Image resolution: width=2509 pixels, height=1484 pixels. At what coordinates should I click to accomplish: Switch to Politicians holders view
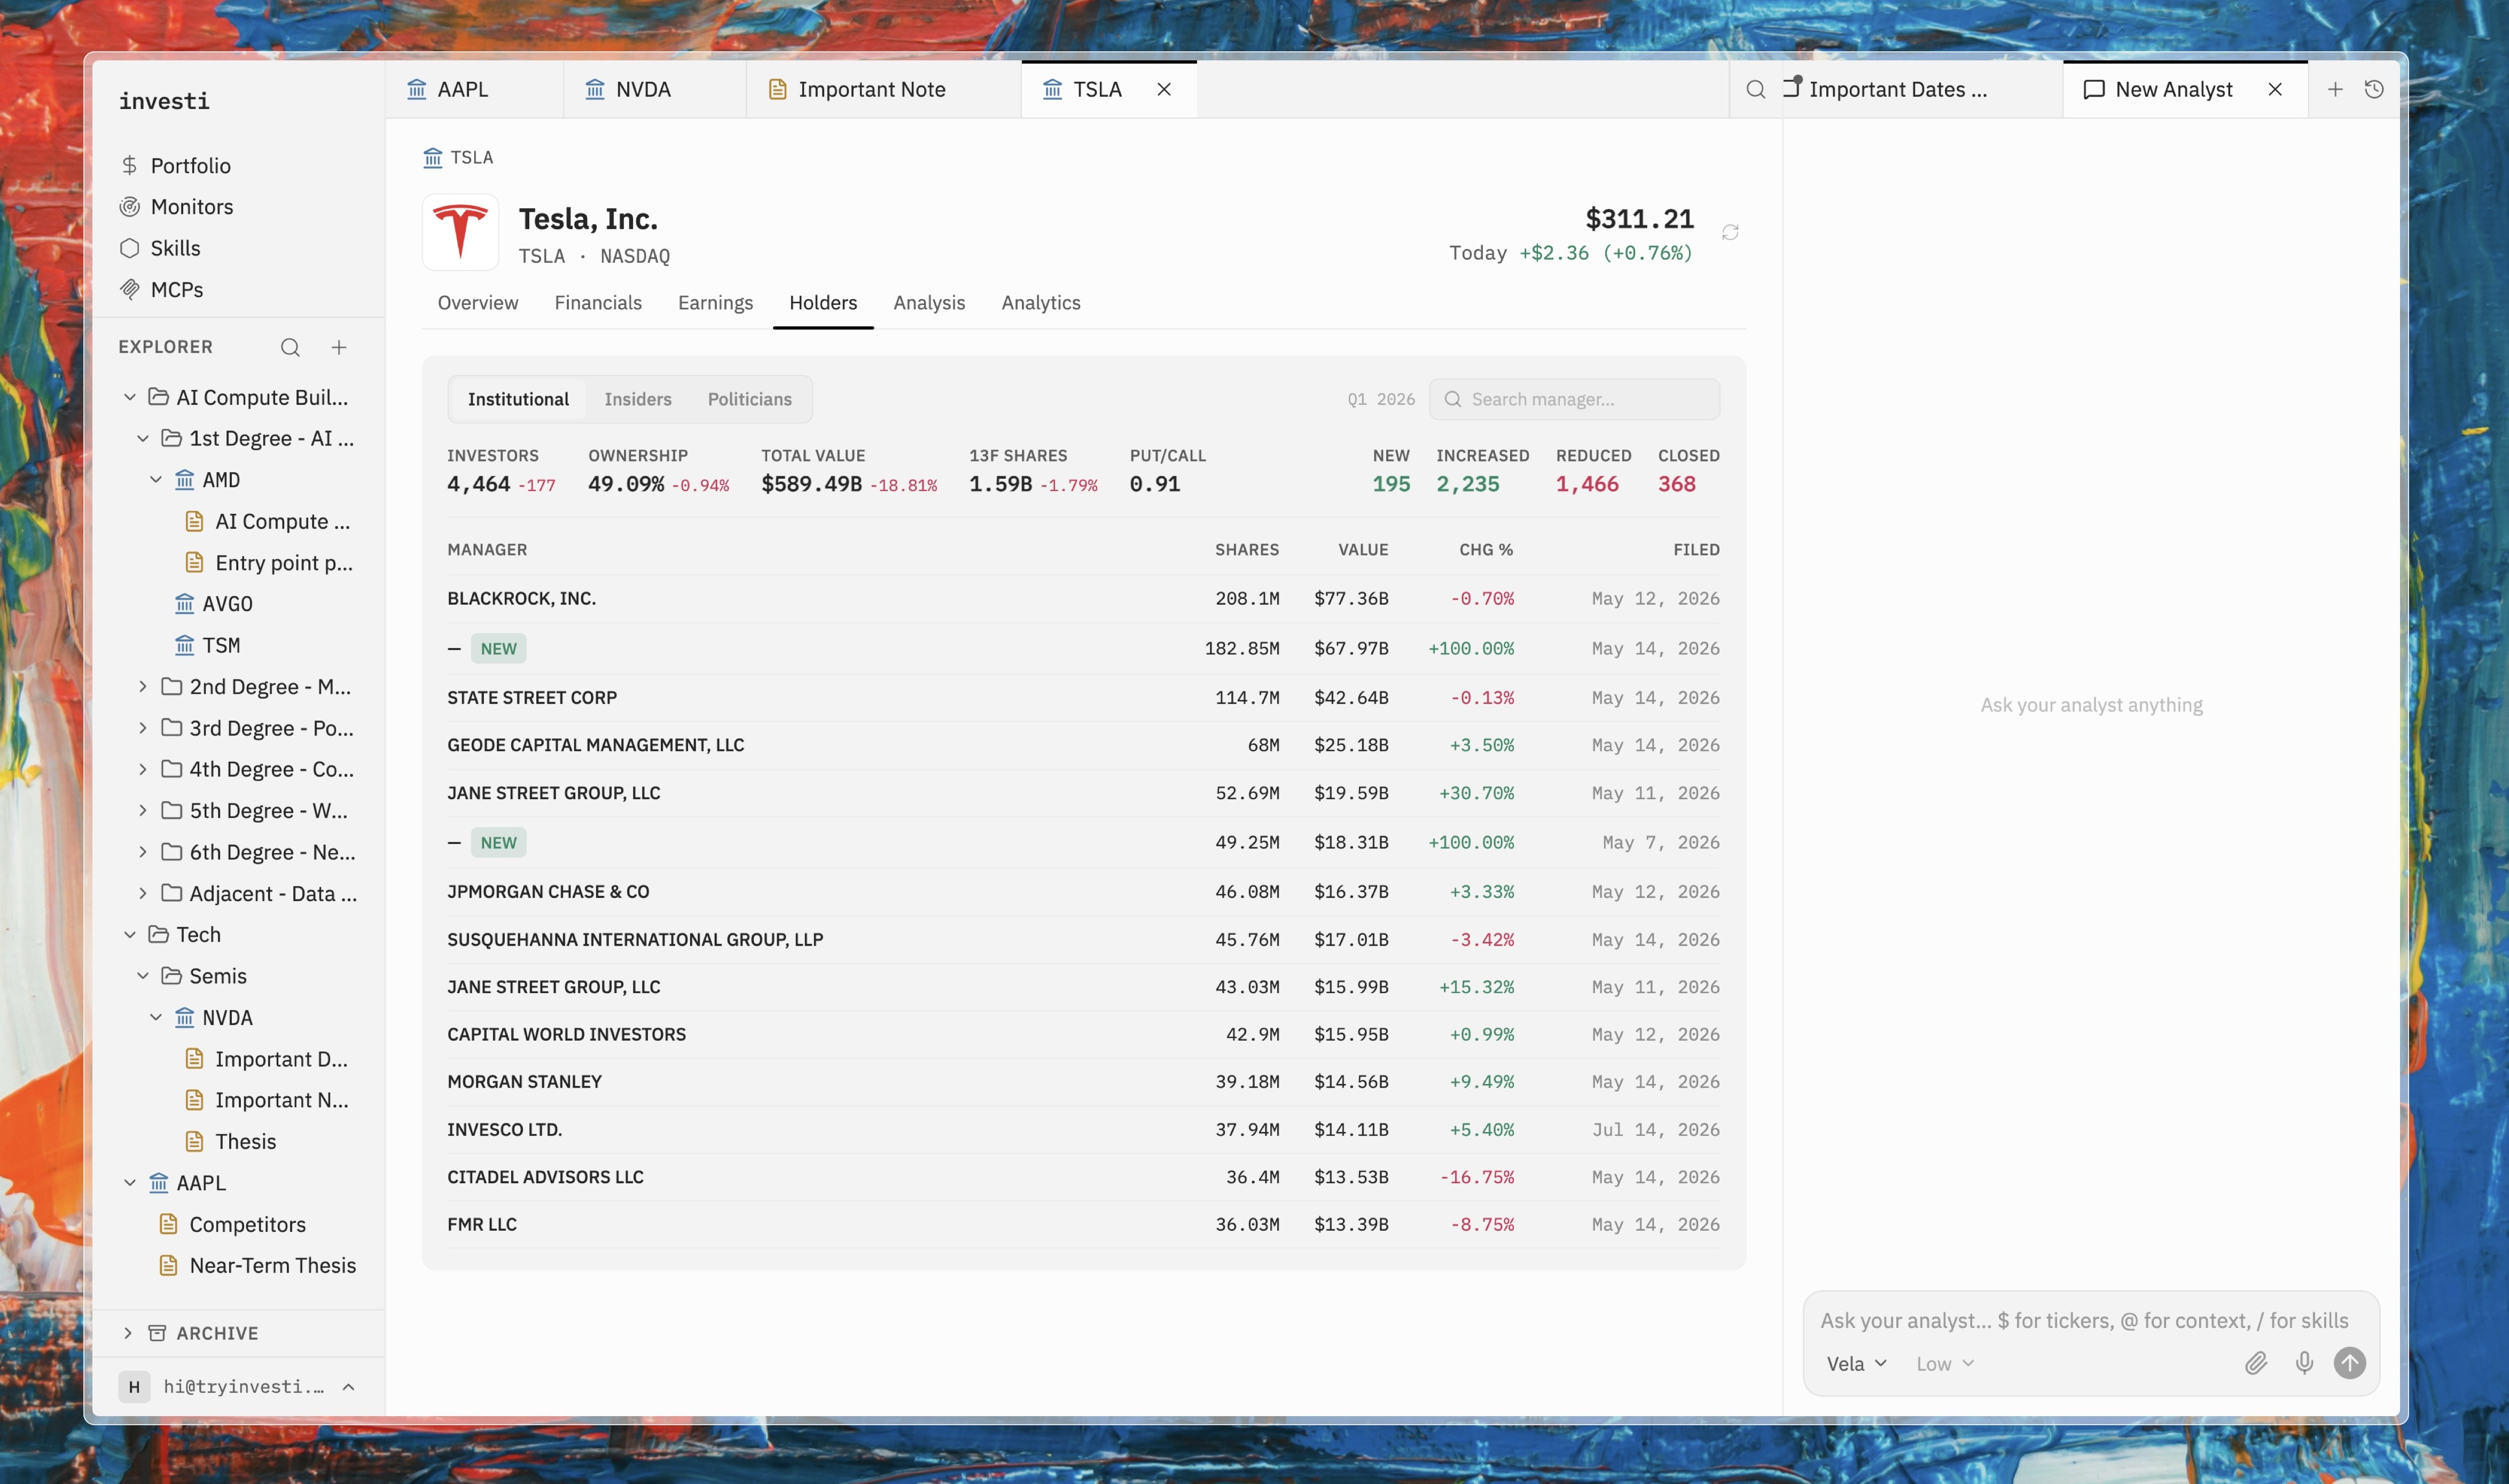click(x=750, y=399)
